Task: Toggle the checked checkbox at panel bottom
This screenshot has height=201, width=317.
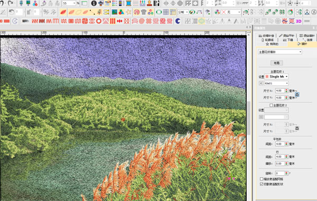Action: pyautogui.click(x=262, y=184)
